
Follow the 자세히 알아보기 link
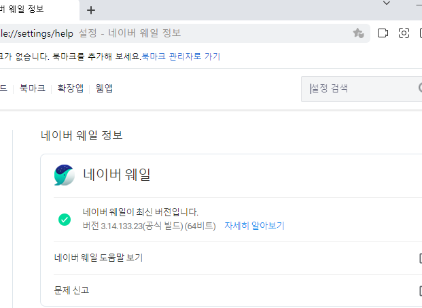tap(254, 225)
